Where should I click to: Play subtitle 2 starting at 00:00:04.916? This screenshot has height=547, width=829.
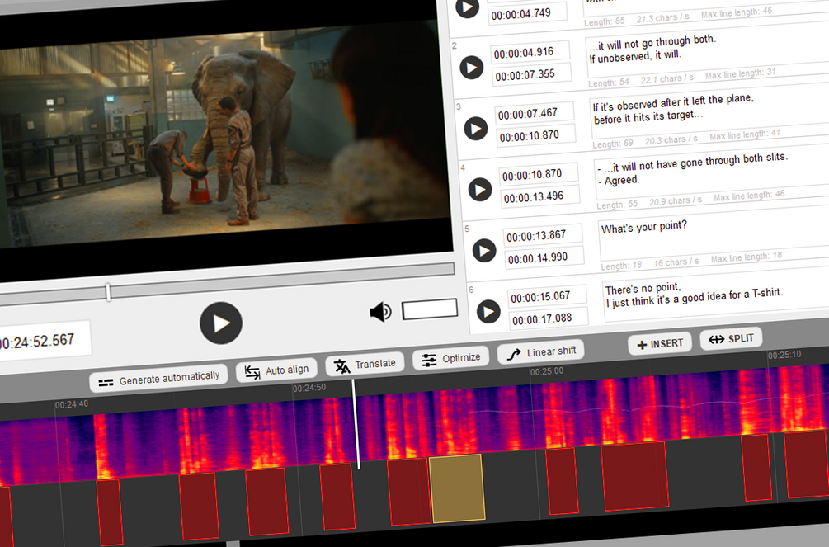point(472,68)
